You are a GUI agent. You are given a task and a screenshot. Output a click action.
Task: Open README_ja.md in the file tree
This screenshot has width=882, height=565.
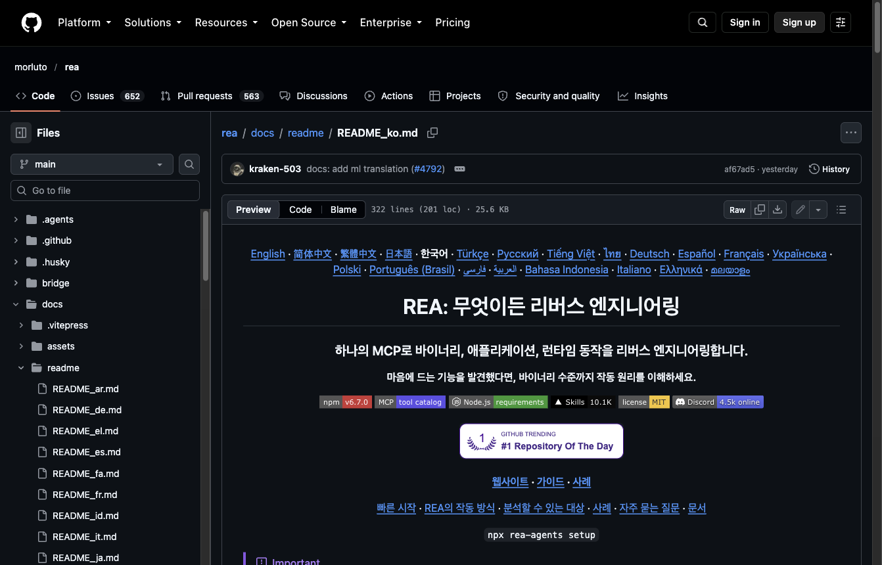pos(85,558)
